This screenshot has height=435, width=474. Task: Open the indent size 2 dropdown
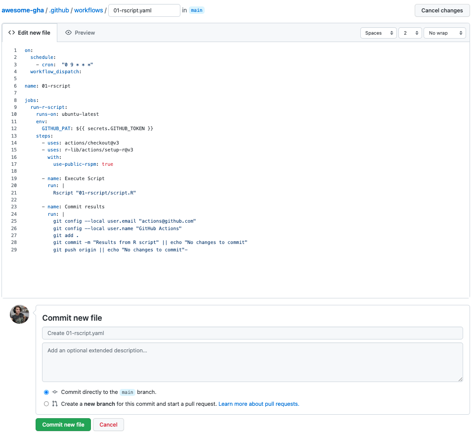(x=410, y=33)
